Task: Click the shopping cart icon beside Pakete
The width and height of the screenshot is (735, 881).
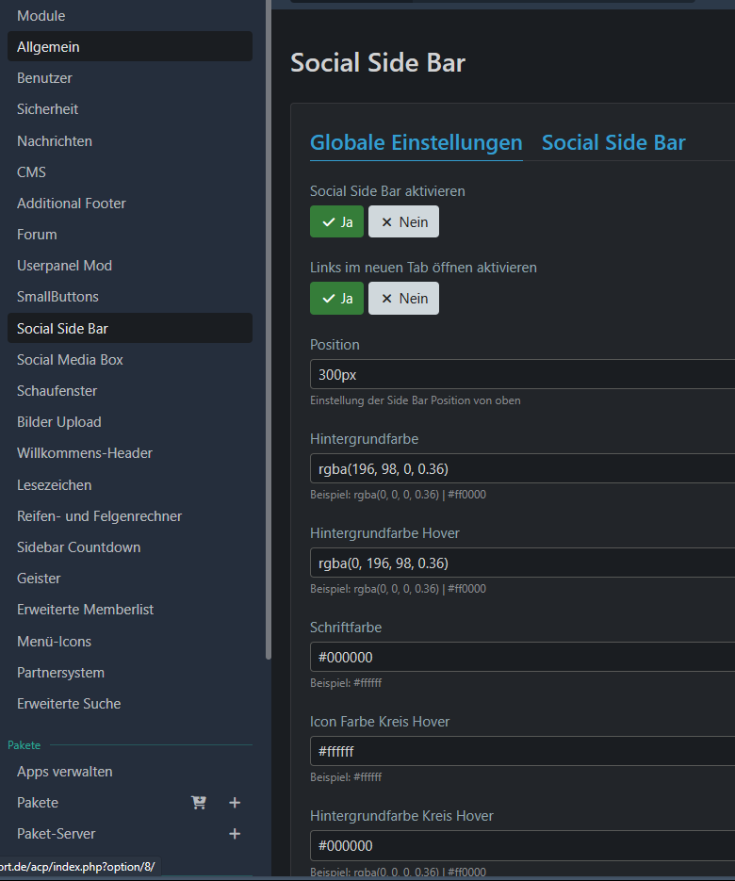Action: (x=199, y=803)
